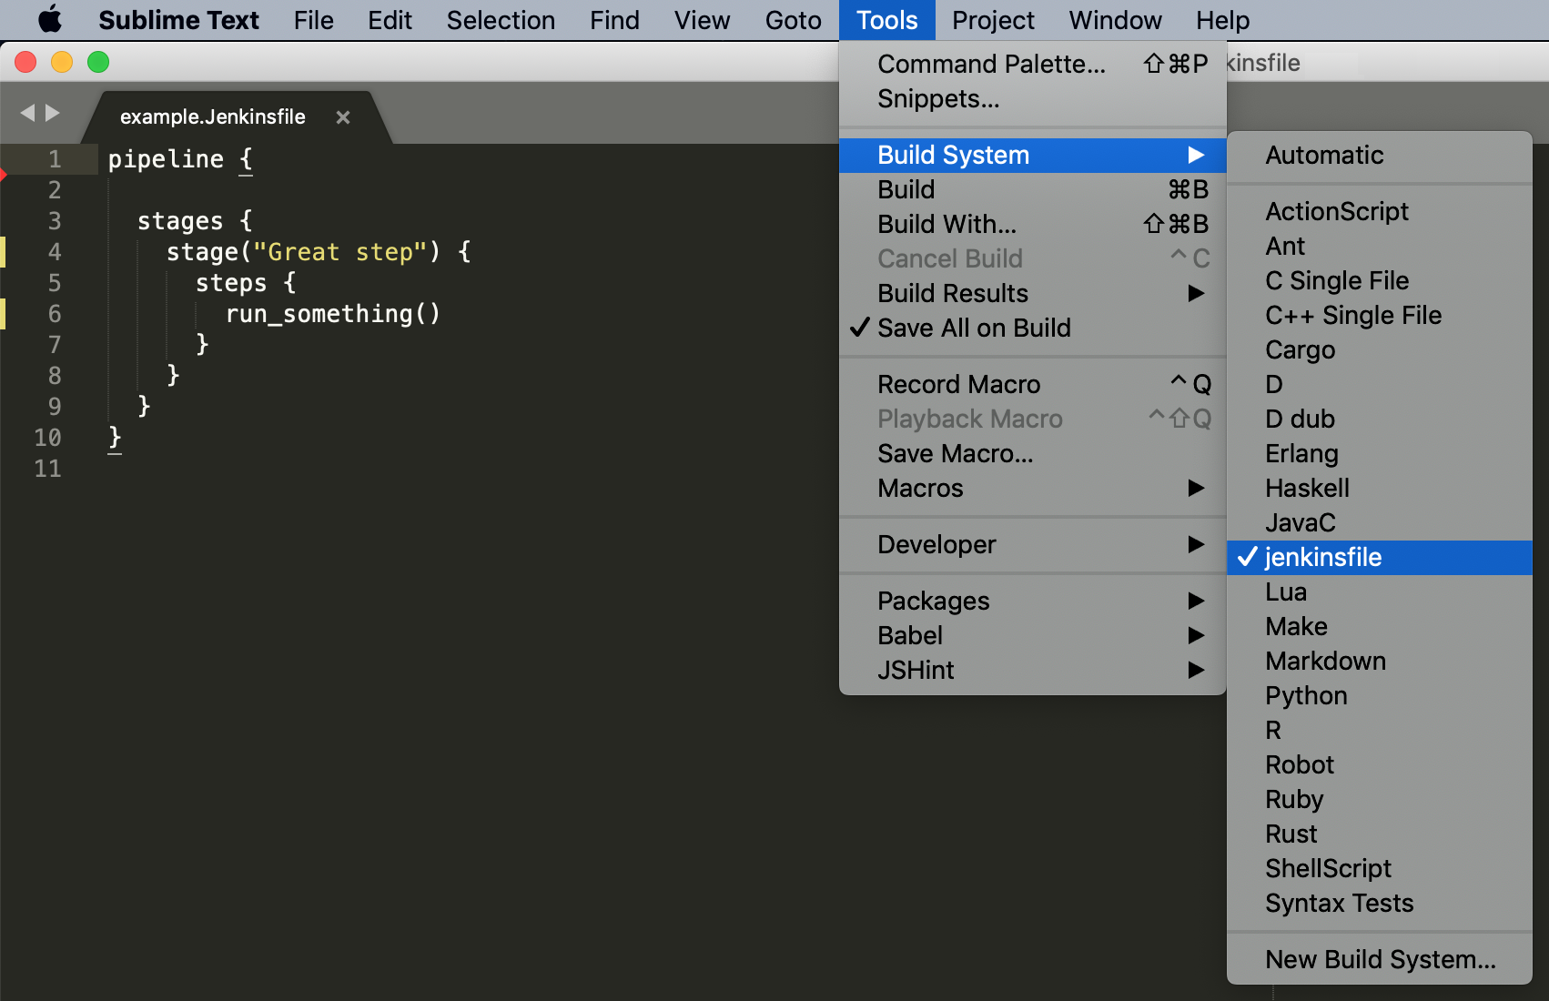Click New Build System... entry
Screen dimensions: 1549x1001
(1380, 959)
